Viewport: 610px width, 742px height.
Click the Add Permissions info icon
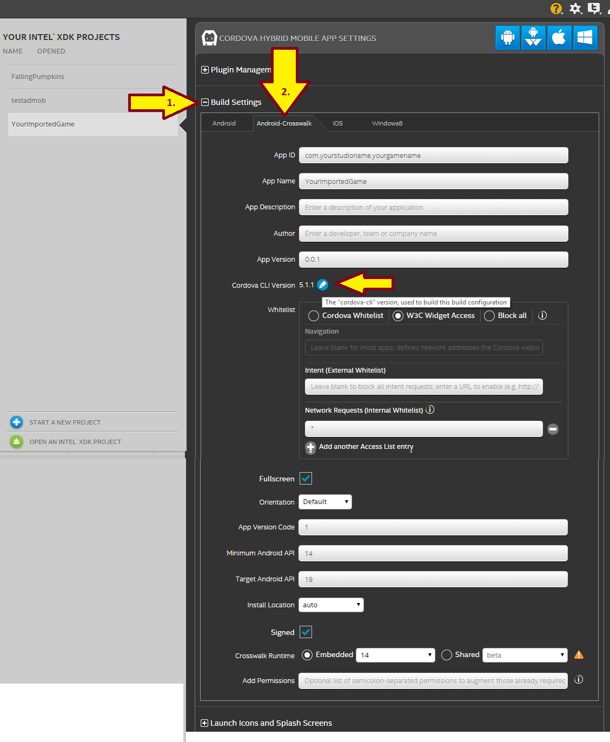point(579,680)
